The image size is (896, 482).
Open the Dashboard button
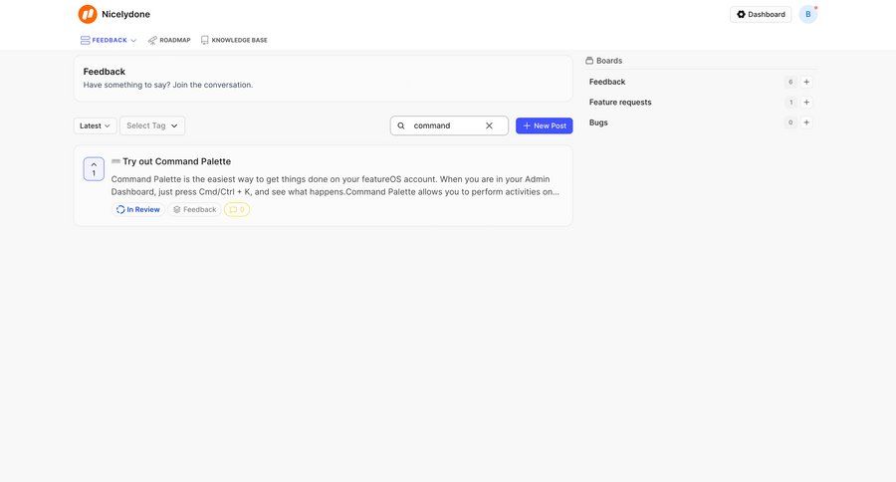(x=761, y=14)
